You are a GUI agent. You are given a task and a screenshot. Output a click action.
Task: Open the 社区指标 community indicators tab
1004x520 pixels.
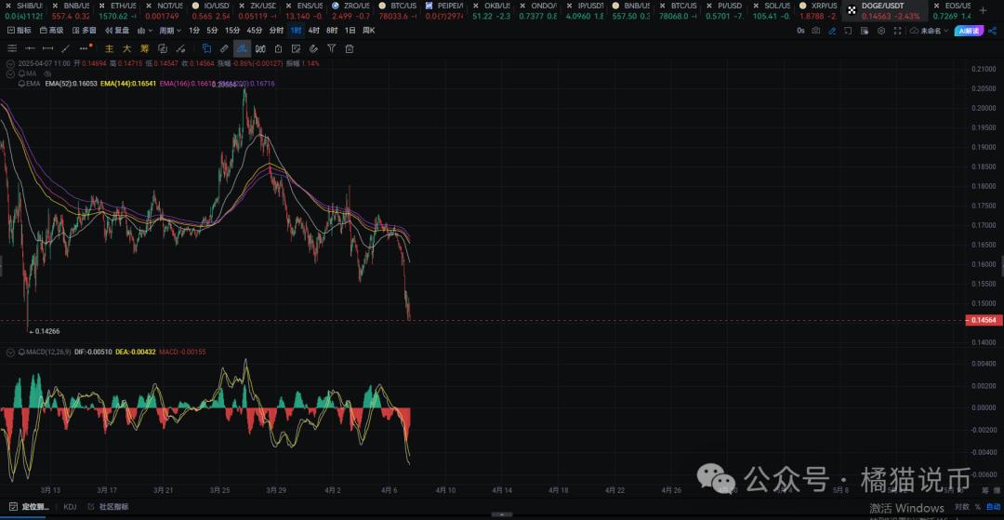[110, 507]
